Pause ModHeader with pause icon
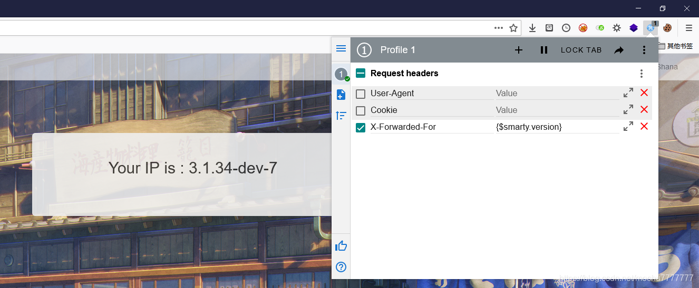 (x=544, y=50)
